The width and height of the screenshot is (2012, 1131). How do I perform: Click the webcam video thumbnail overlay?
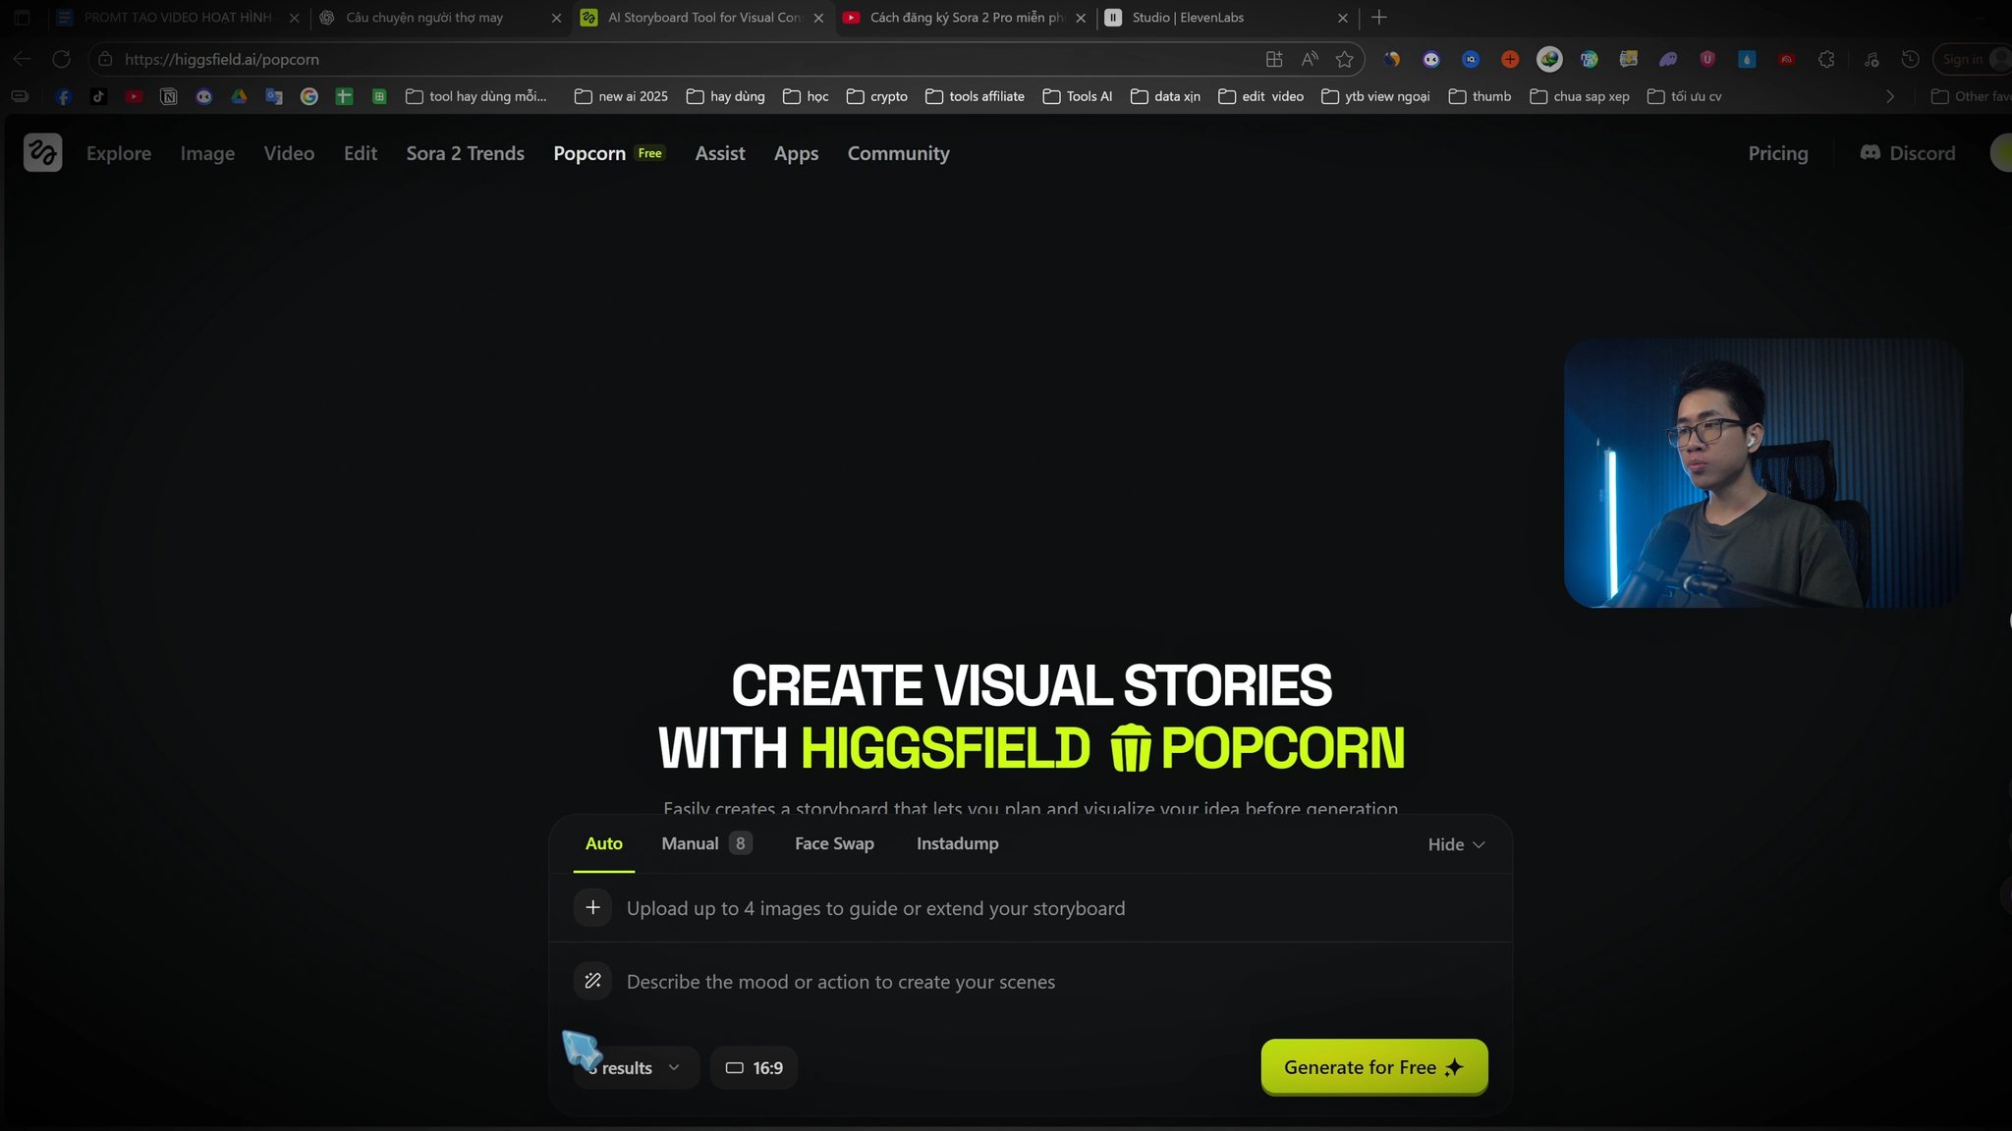[1763, 473]
